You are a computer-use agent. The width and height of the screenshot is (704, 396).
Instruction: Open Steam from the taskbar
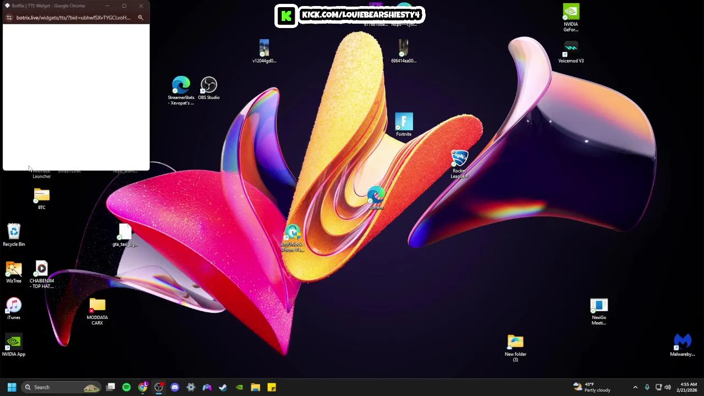(223, 387)
